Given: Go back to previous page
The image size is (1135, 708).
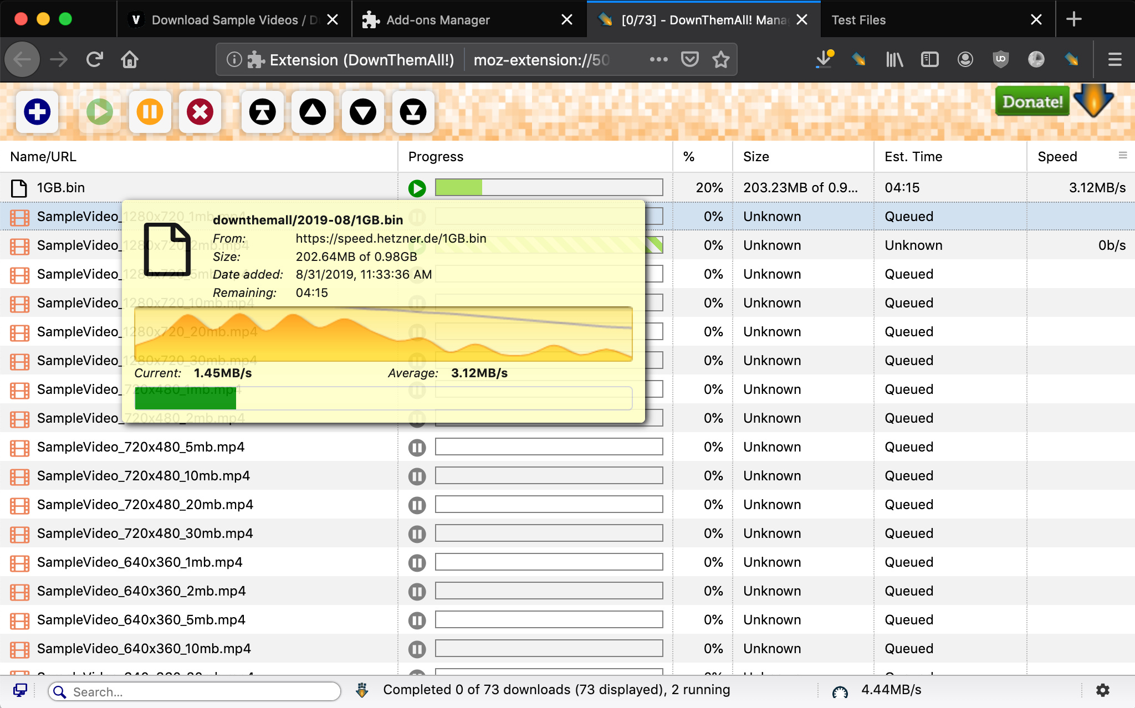Looking at the screenshot, I should coord(22,59).
